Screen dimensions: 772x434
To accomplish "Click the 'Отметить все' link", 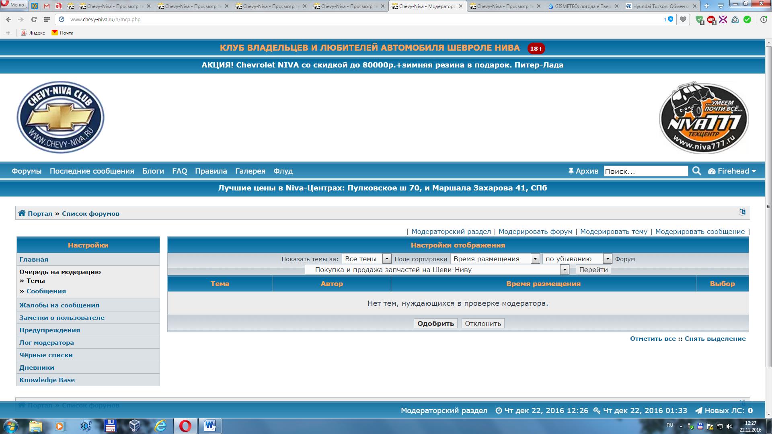I will [x=653, y=339].
